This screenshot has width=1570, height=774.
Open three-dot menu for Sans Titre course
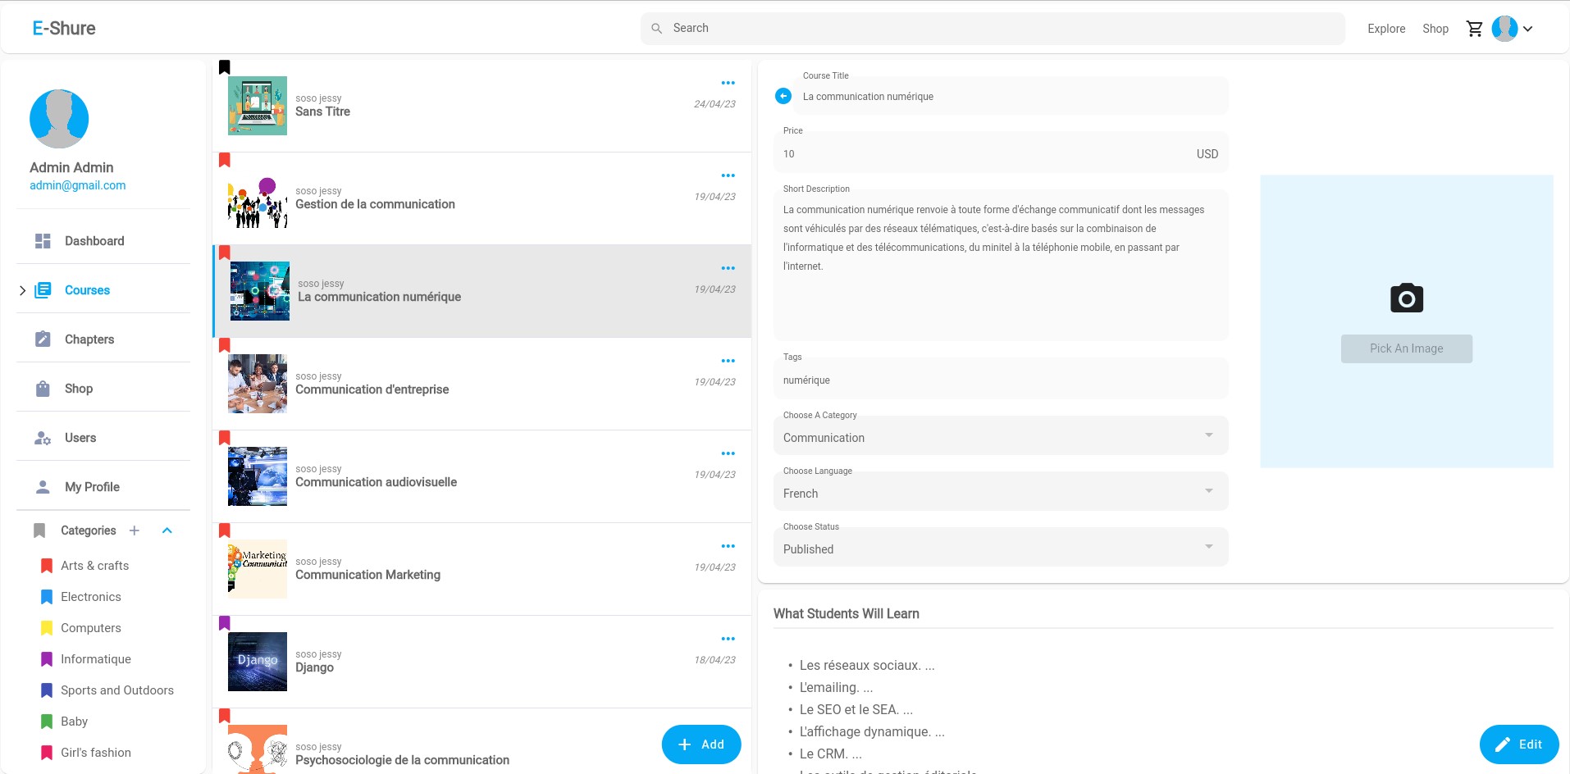click(728, 83)
